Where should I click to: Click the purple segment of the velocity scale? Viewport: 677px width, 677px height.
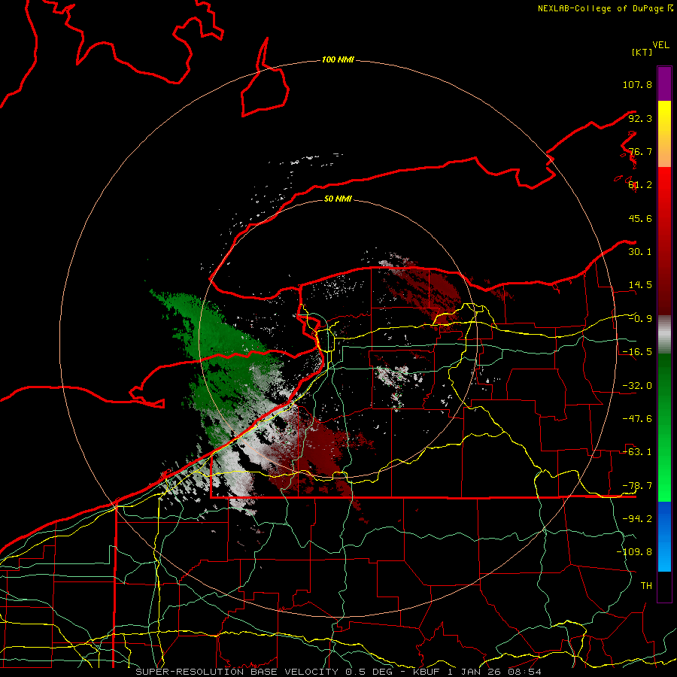point(664,83)
